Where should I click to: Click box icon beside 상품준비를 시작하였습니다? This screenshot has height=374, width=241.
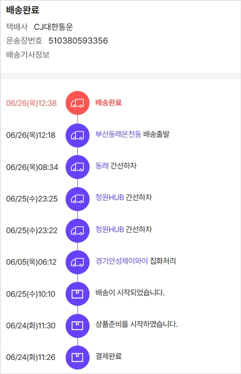click(x=77, y=325)
